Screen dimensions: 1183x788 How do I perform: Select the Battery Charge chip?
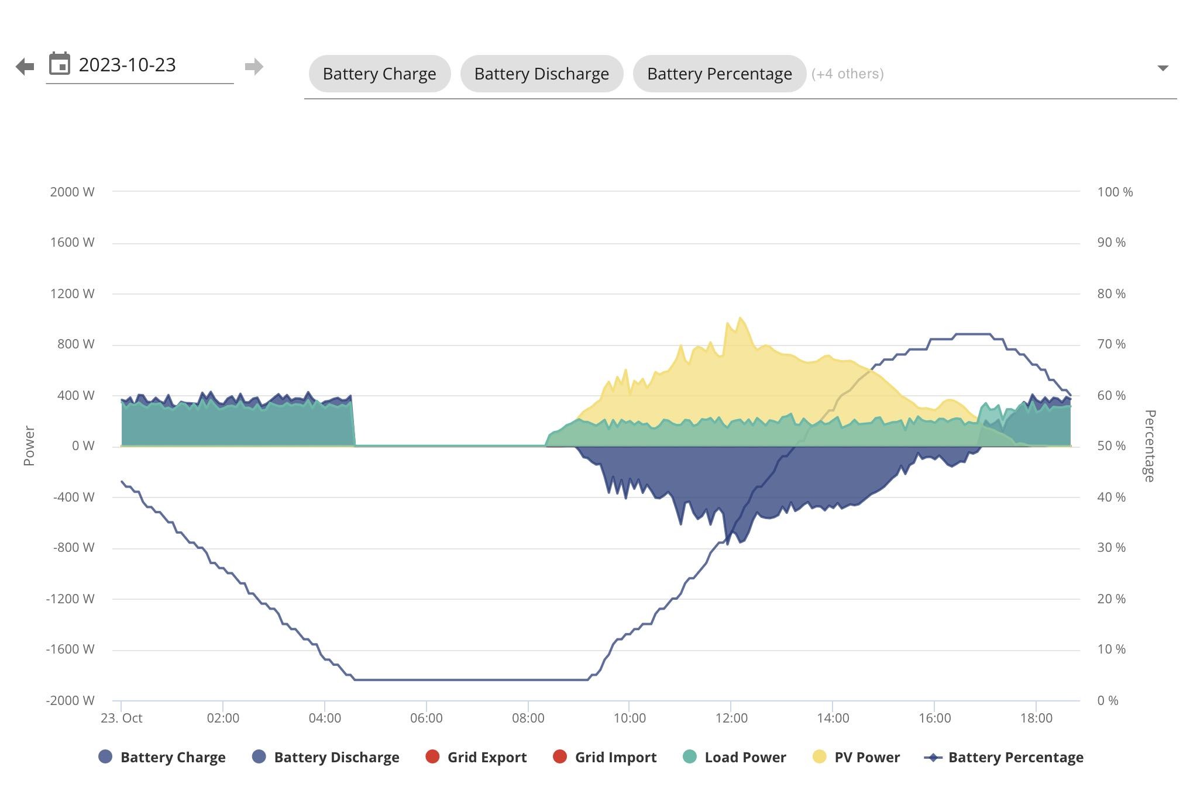[x=380, y=74]
